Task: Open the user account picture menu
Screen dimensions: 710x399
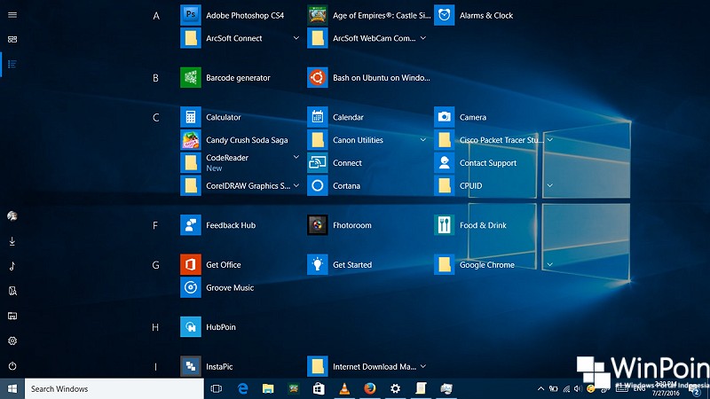Action: coord(12,216)
